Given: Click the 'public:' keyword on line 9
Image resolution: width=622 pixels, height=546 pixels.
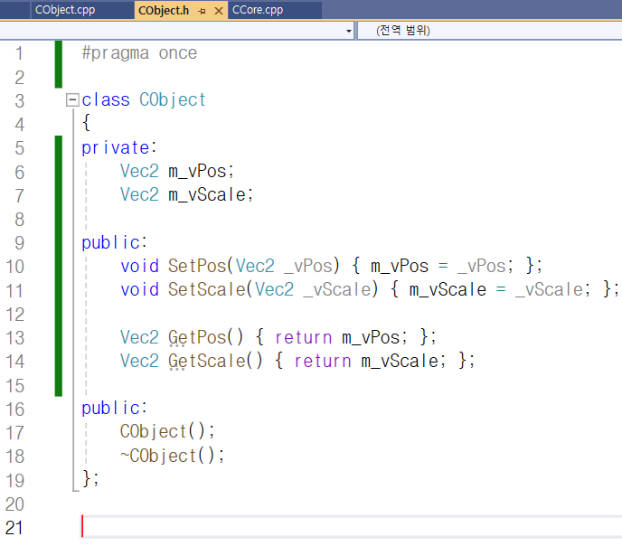Looking at the screenshot, I should coord(114,242).
